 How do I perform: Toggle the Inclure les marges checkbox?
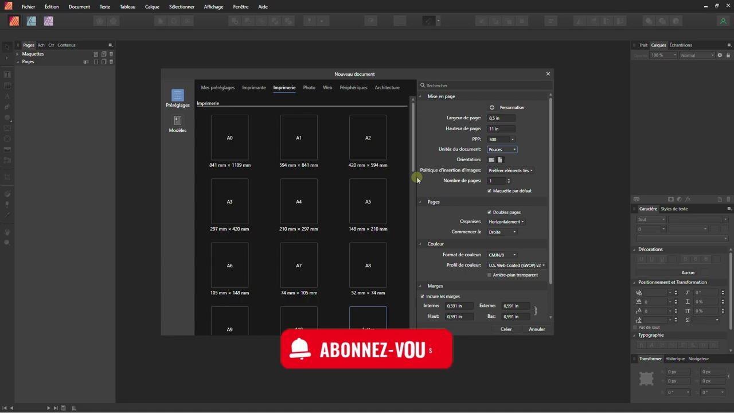tap(423, 297)
